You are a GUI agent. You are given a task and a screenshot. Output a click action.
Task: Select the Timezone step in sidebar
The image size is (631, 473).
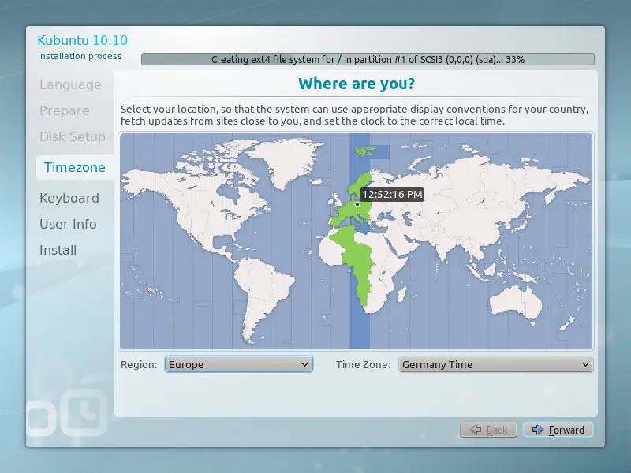74,167
